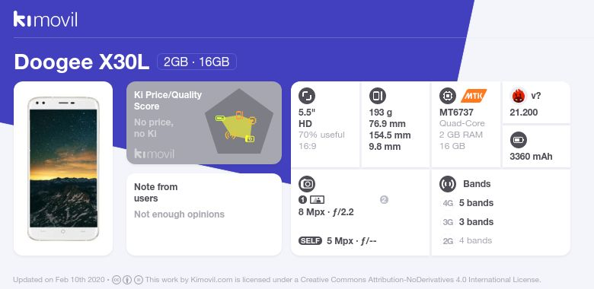Click the battery icon above 3360 mAh

519,141
